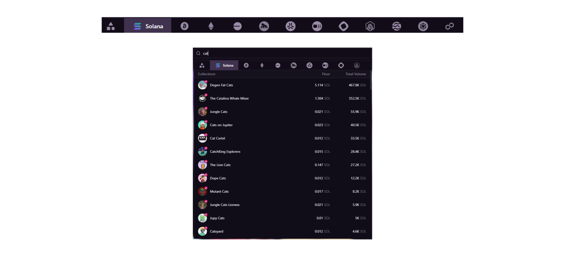Image resolution: width=565 pixels, height=256 pixels.
Task: Filter search results by ApeChain
Action: tap(325, 65)
